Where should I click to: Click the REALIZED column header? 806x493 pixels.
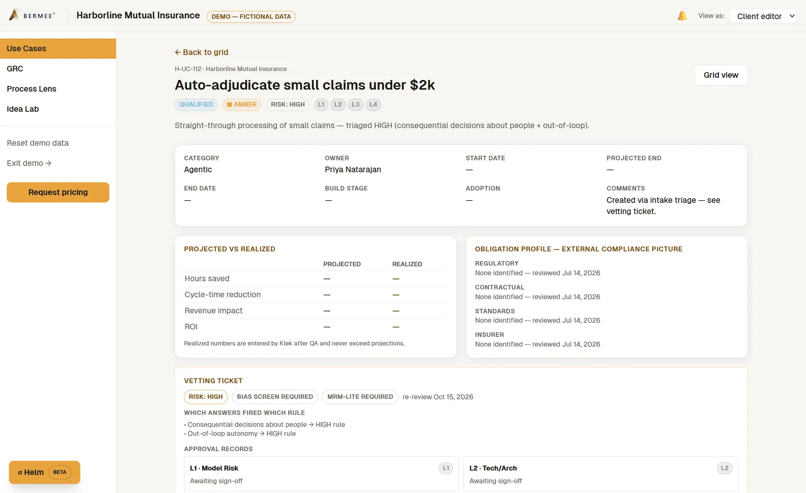[x=407, y=264]
